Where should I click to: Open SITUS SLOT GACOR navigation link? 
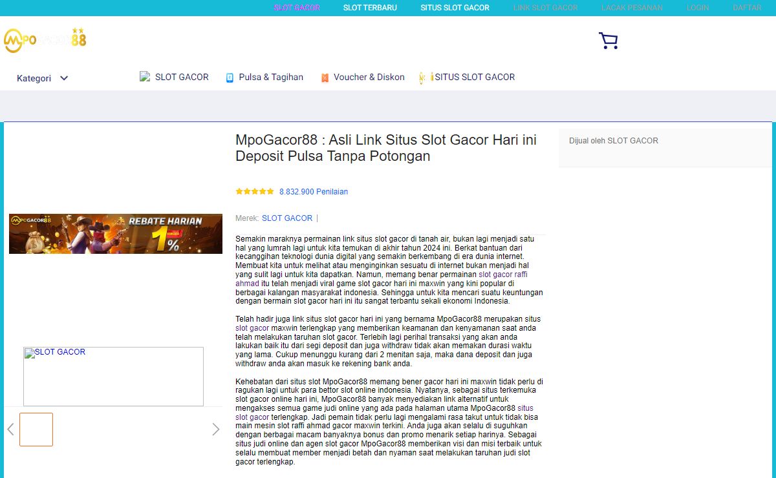click(x=475, y=77)
